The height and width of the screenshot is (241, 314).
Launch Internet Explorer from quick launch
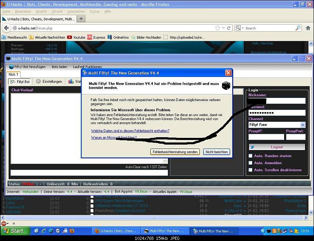point(44,231)
